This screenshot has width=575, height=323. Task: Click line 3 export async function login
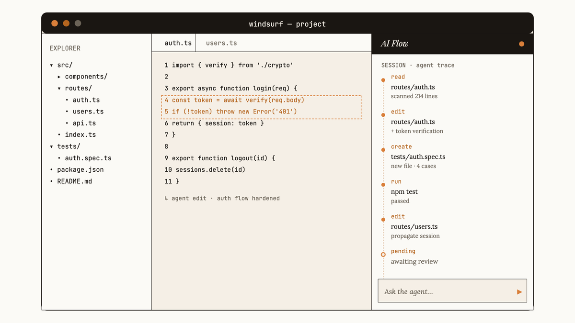[231, 88]
